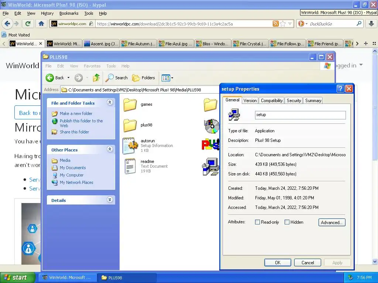
Task: Open Media in Other Places
Action: click(x=65, y=160)
